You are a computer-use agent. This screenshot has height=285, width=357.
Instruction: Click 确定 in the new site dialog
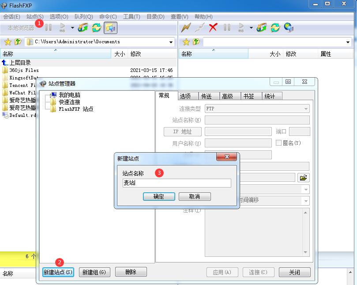[x=159, y=196]
